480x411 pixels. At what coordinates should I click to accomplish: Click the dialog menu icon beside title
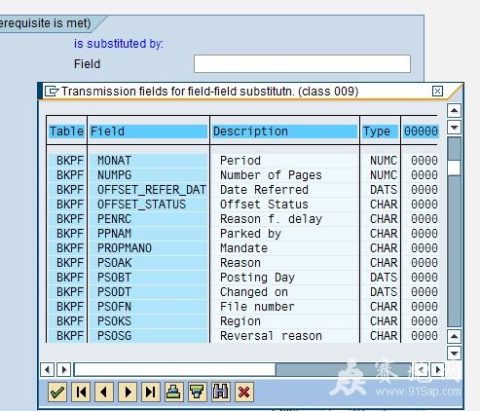click(52, 92)
